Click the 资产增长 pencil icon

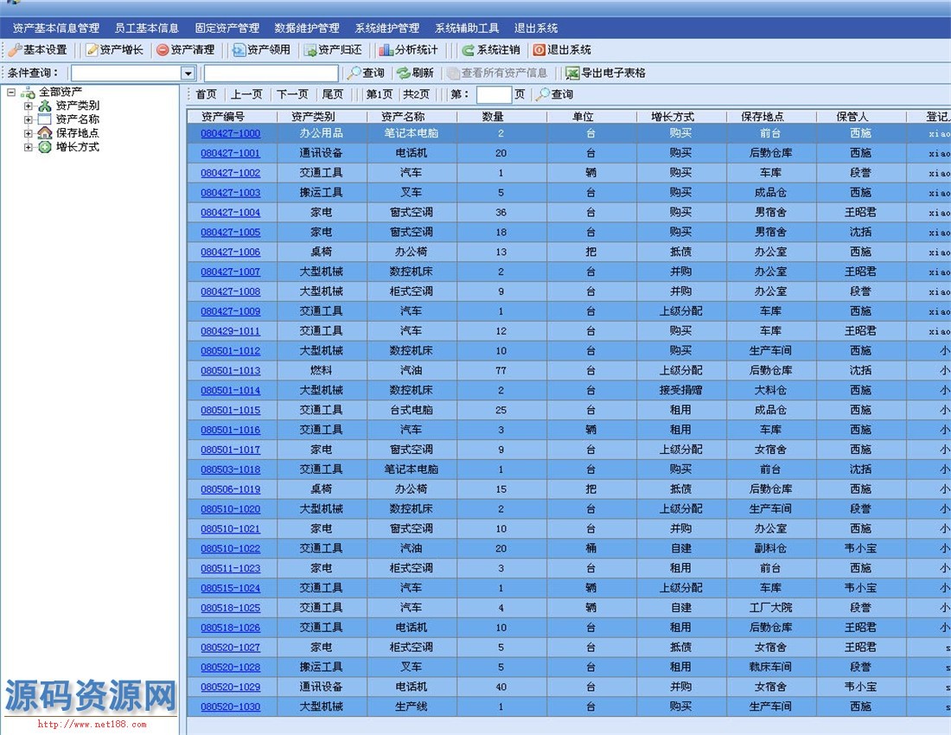tap(92, 50)
